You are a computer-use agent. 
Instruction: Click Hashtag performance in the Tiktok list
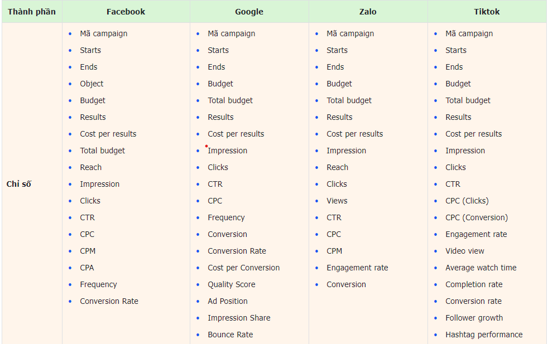[484, 335]
